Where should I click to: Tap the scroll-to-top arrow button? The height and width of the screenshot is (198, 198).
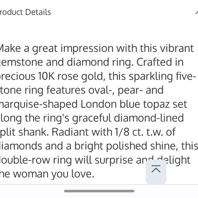tap(156, 171)
